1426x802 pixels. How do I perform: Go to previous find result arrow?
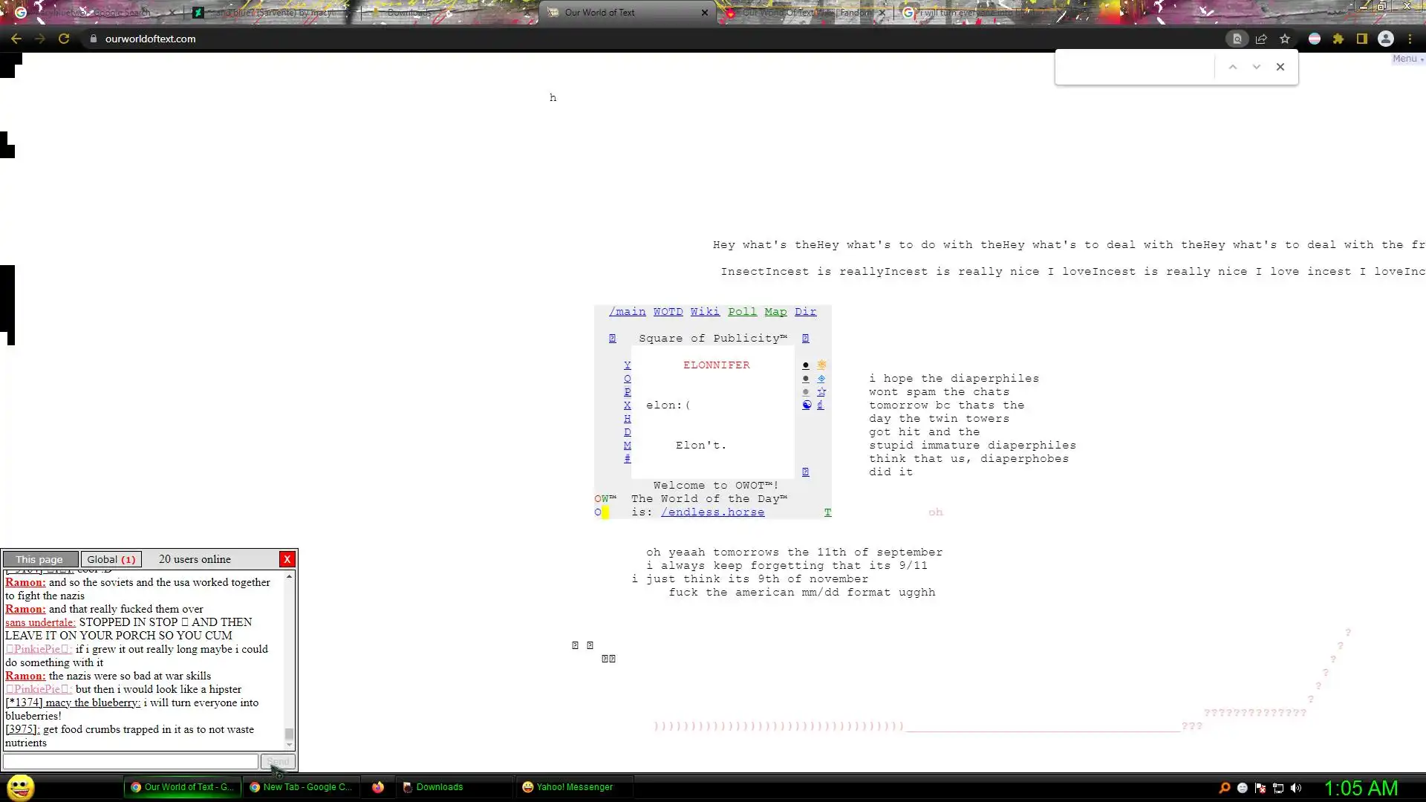coord(1233,67)
